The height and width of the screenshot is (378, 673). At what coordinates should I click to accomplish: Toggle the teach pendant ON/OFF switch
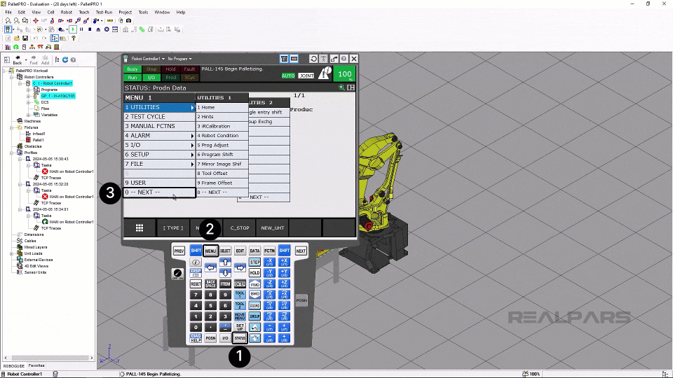click(177, 274)
